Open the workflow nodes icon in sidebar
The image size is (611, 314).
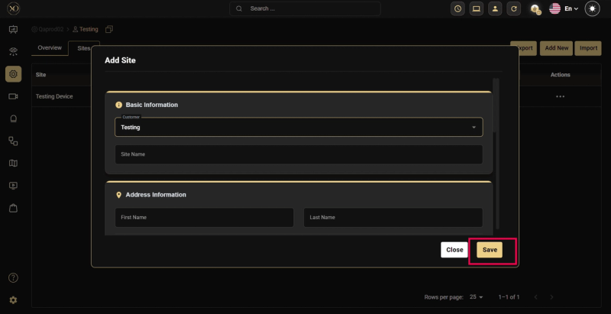click(13, 141)
